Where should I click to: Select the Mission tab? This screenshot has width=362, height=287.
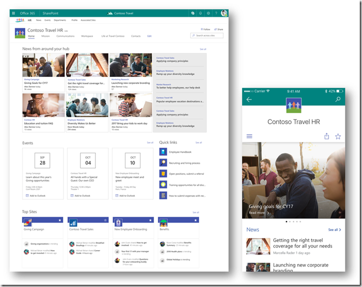[x=46, y=36]
